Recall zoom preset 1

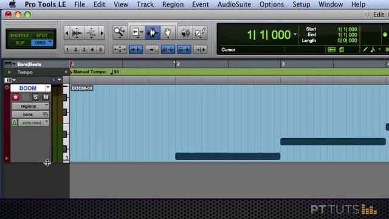tap(67, 49)
